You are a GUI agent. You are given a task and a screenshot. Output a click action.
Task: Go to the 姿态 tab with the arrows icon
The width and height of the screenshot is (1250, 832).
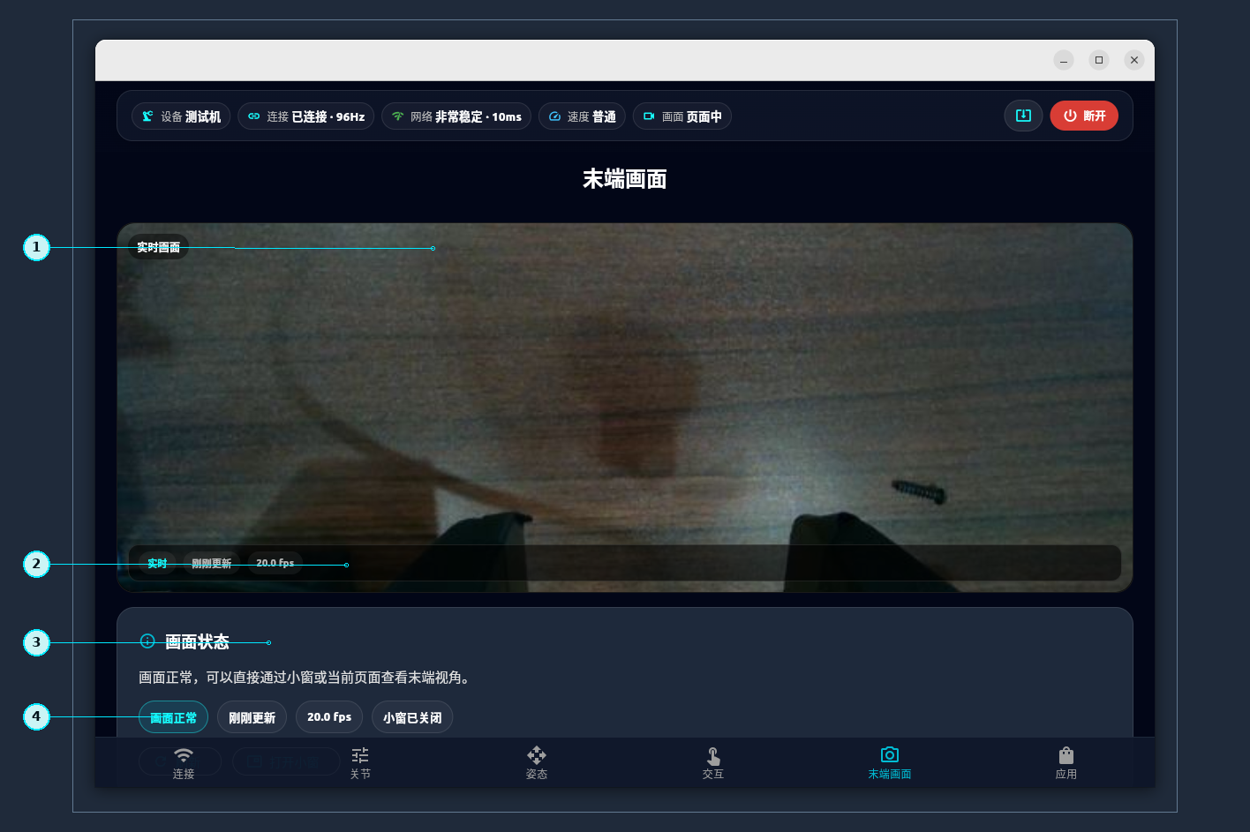pos(537,763)
